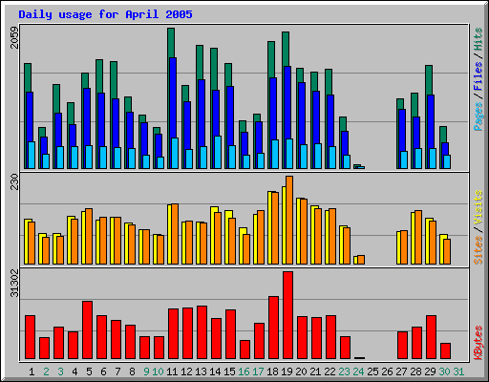
Task: Click day 2 on the x-axis
Action: pyautogui.click(x=46, y=371)
